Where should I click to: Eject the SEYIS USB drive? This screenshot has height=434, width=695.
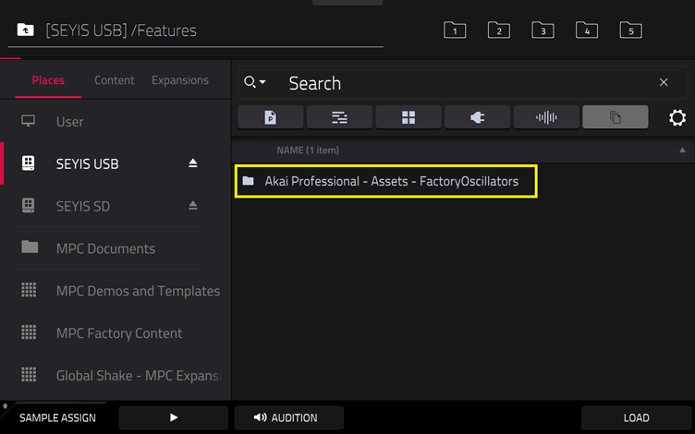pos(193,163)
